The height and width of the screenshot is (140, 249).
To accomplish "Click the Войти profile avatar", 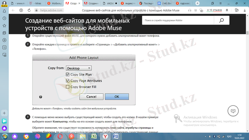I will click(x=4, y=4).
